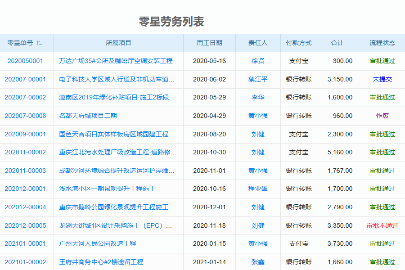
Task: Click 黄小强 in the 202007-00008 row
Action: tap(258, 116)
